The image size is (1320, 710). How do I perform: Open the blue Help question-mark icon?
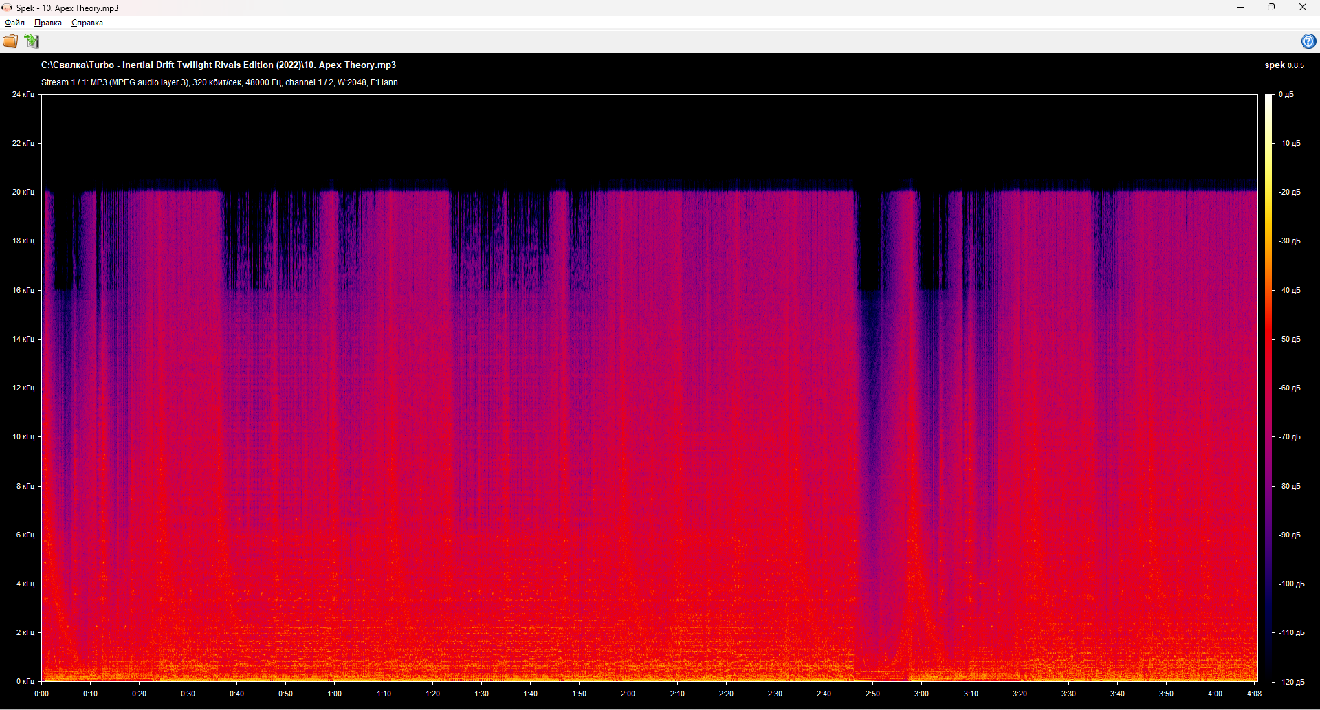click(1308, 41)
